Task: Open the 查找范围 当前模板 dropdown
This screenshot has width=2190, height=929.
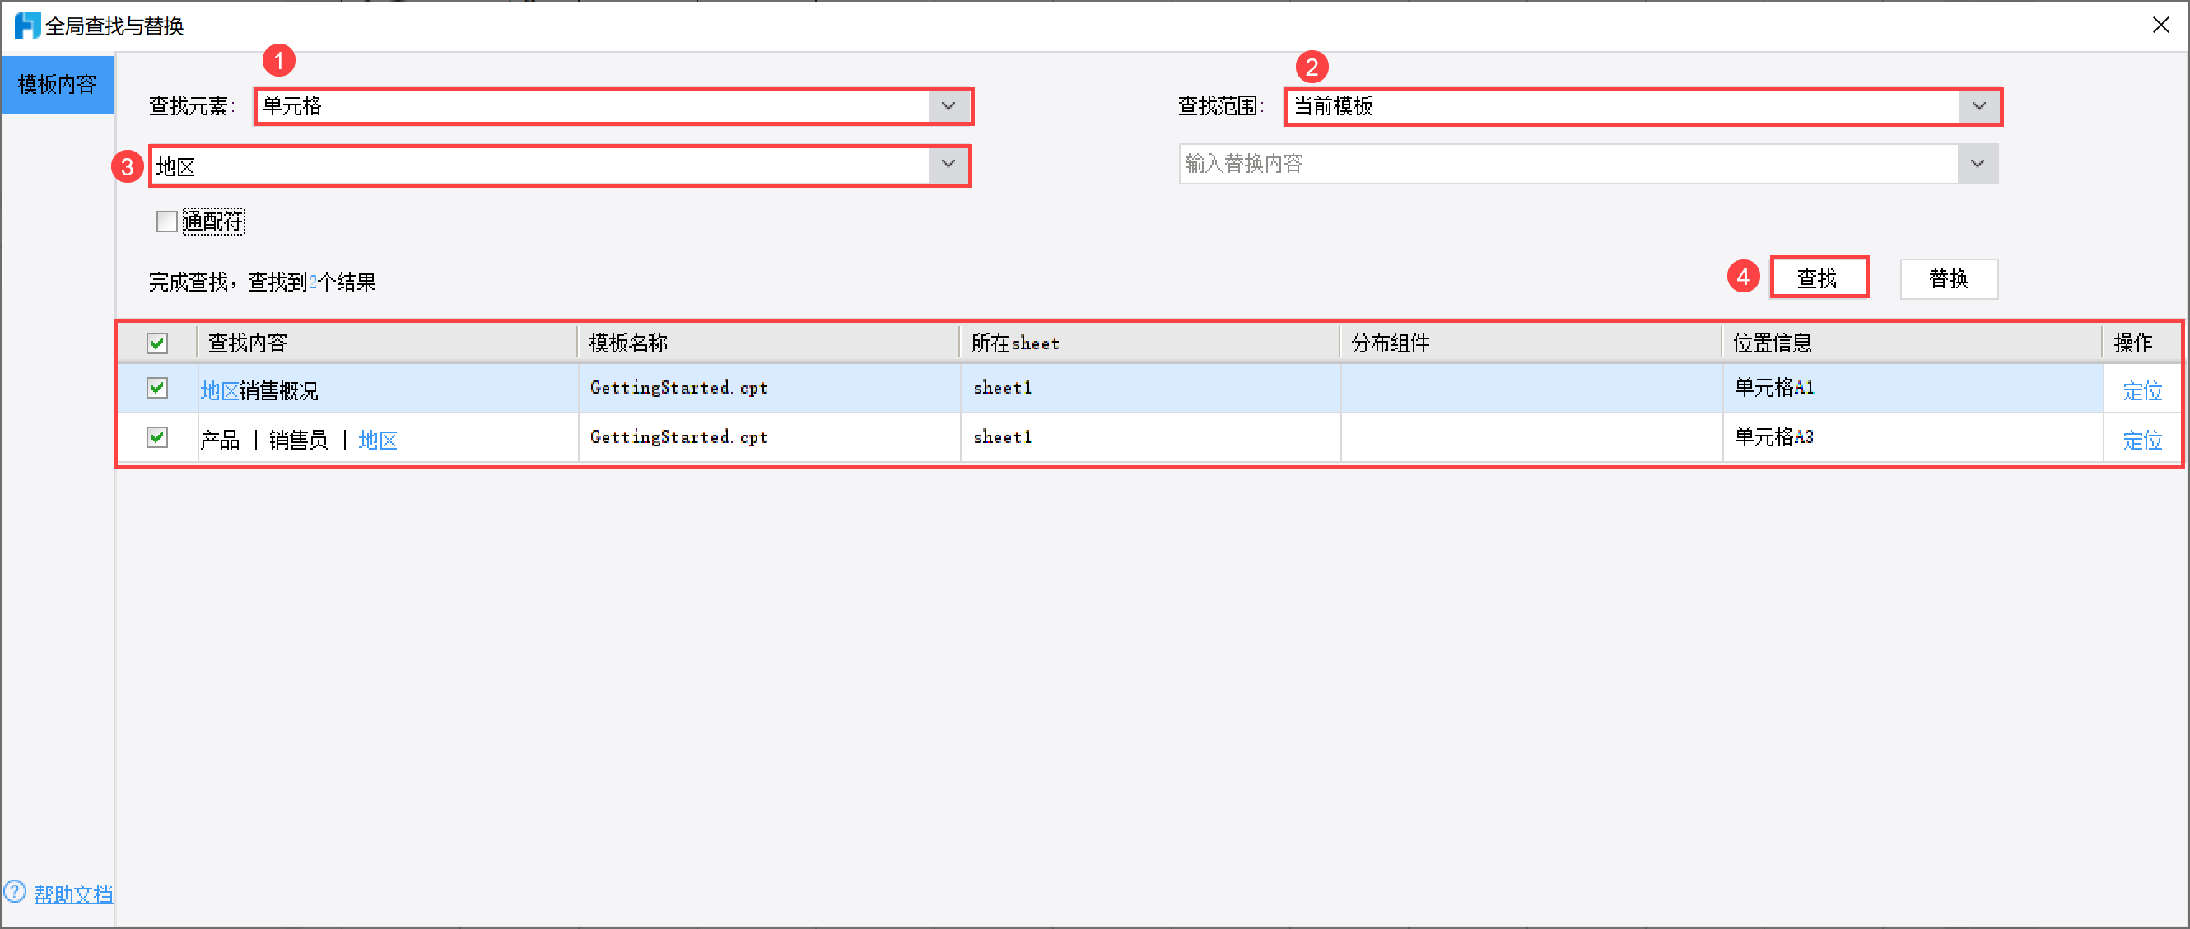Action: coord(1978,106)
